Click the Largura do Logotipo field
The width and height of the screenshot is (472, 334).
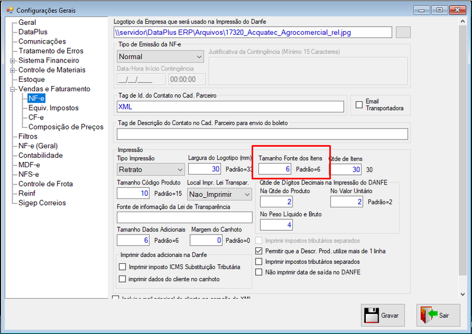point(205,169)
